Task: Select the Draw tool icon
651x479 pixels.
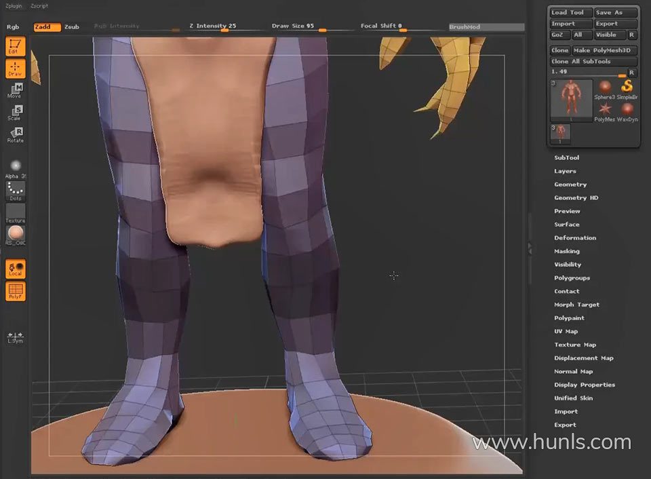Action: (15, 69)
